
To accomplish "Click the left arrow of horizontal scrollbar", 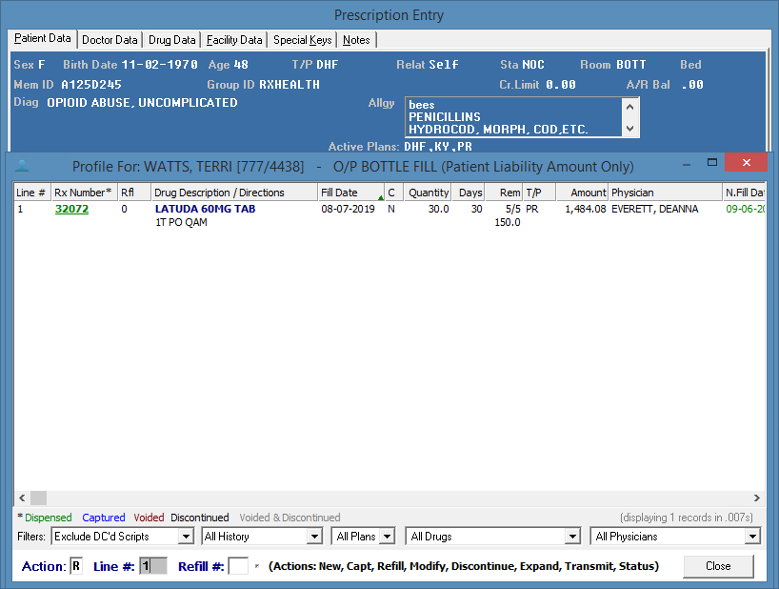I will pos(21,498).
